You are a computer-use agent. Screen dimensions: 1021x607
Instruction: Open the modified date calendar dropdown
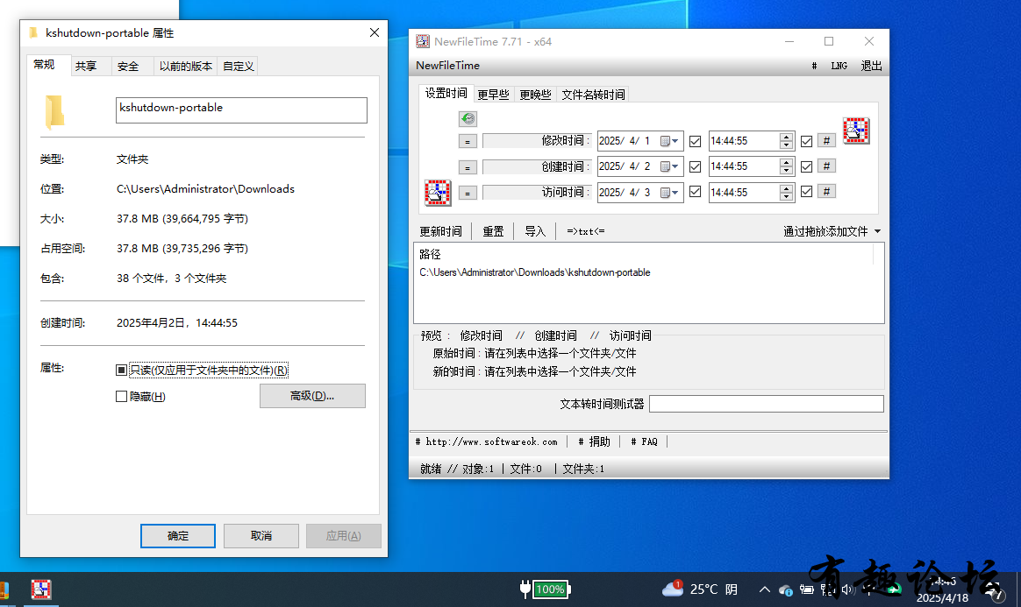click(x=669, y=141)
